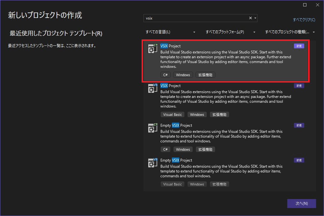Click 拡張機能 tag under Visual Basic VSIX Project
The height and width of the screenshot is (216, 324).
click(x=220, y=115)
